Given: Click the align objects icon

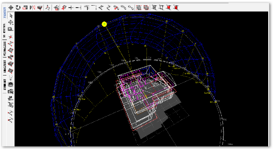Looking at the screenshot, I should tap(56, 8).
